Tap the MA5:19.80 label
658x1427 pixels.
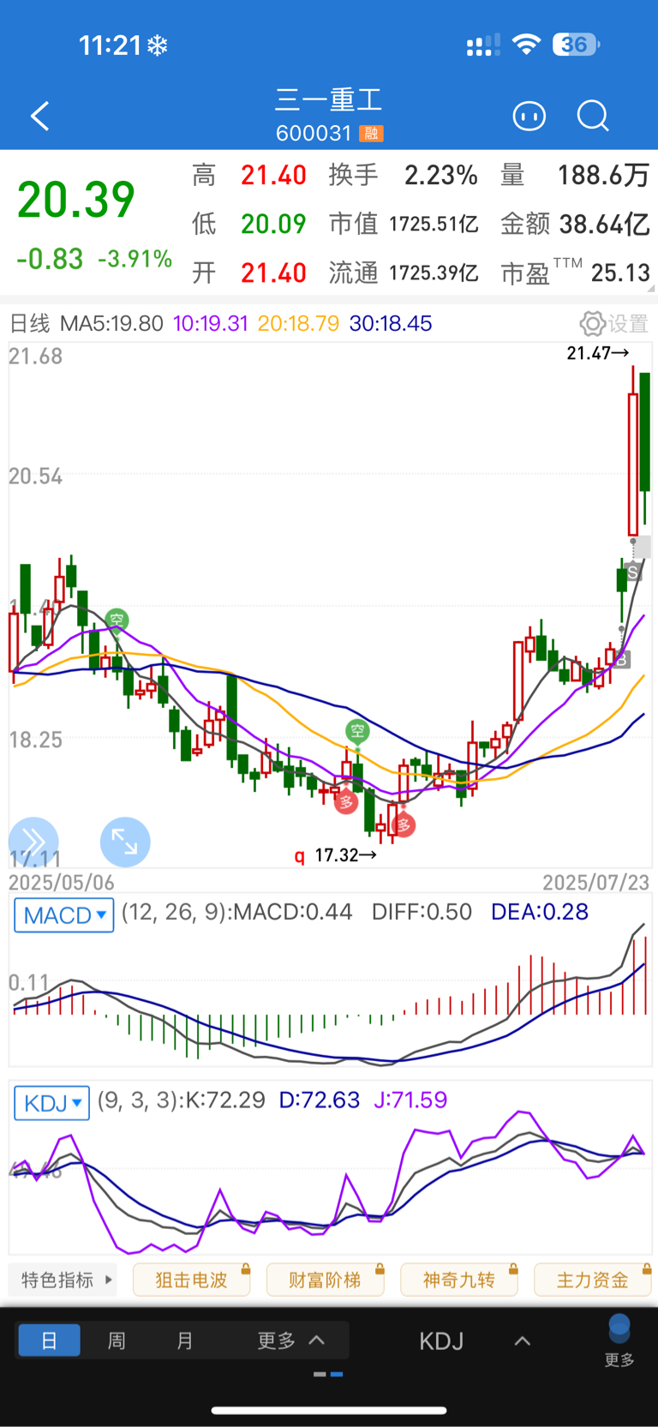click(x=111, y=323)
